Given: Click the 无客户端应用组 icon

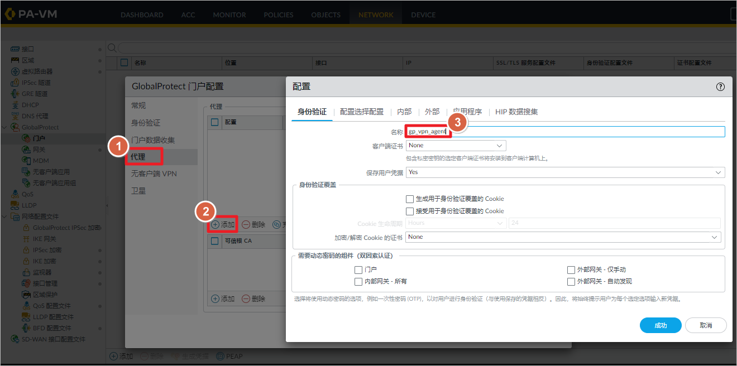Looking at the screenshot, I should [x=26, y=183].
